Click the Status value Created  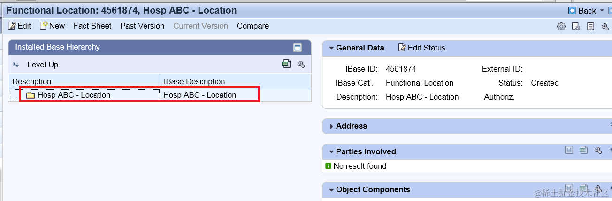(545, 83)
